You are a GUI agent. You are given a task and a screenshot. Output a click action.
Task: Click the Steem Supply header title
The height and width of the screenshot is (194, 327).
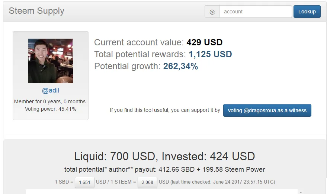pos(36,11)
